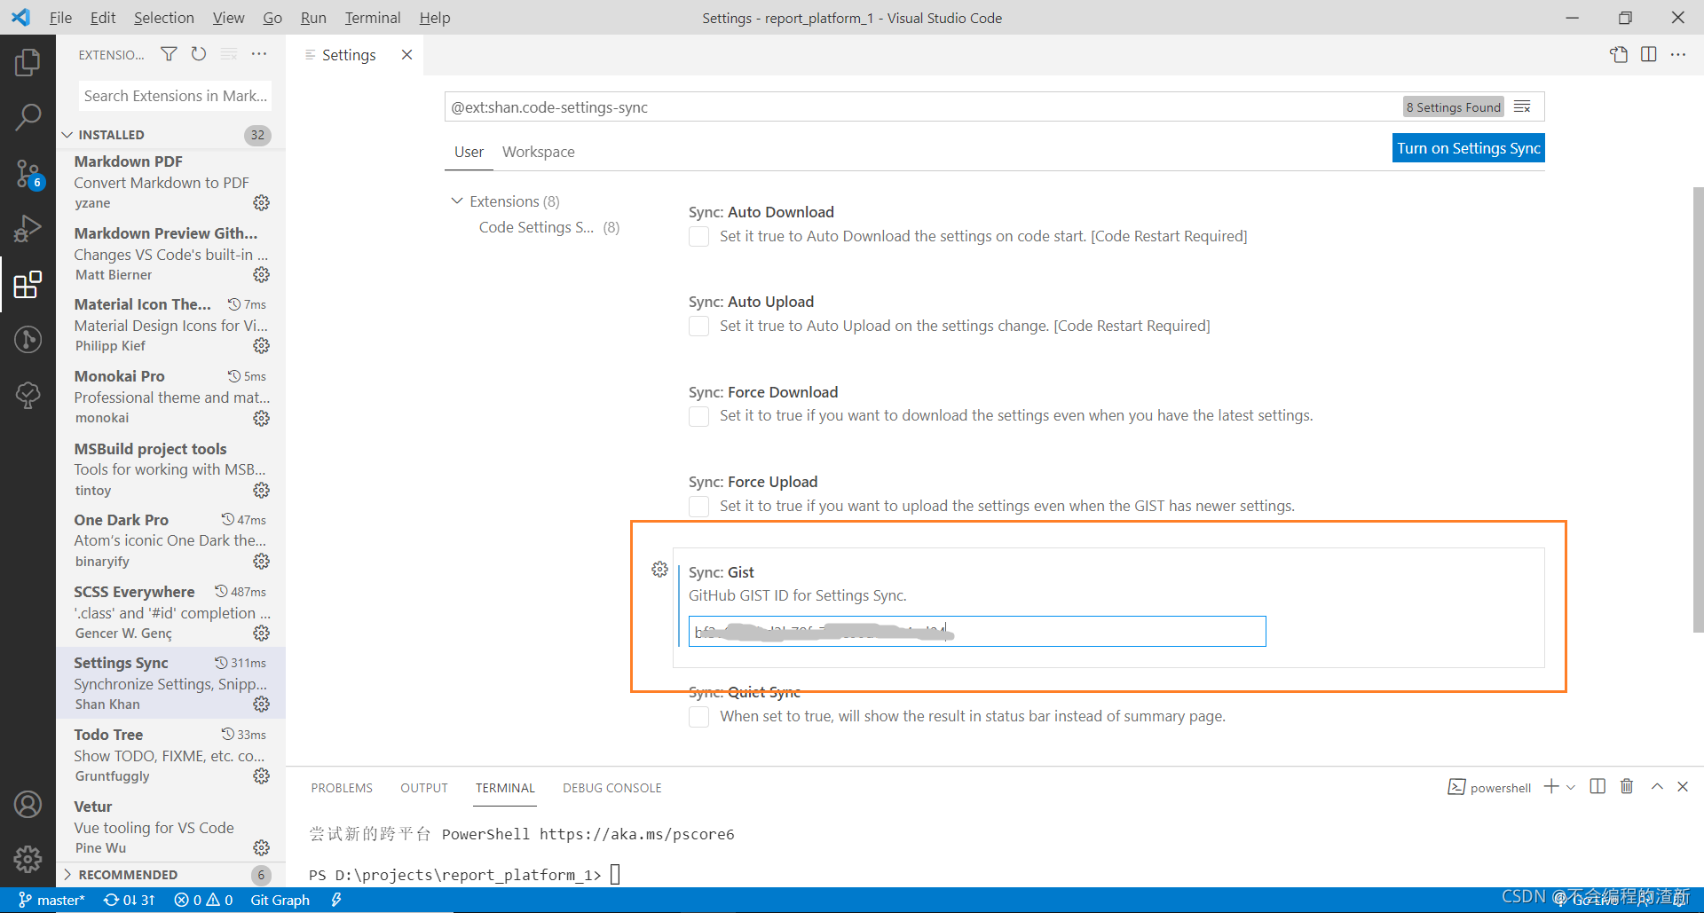Collapse the Extensions (8) settings tree
Viewport: 1704px width, 913px height.
pyautogui.click(x=457, y=201)
